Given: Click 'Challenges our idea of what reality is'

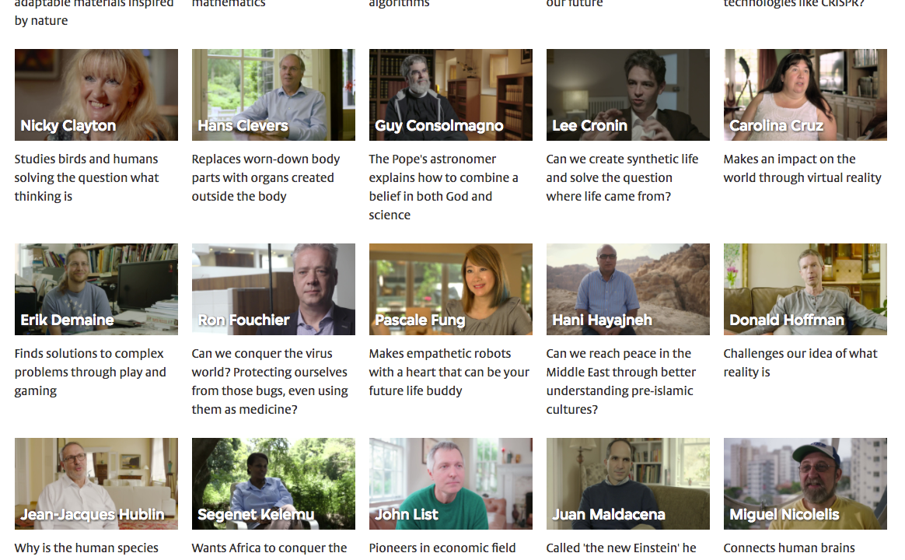Looking at the screenshot, I should pyautogui.click(x=801, y=363).
